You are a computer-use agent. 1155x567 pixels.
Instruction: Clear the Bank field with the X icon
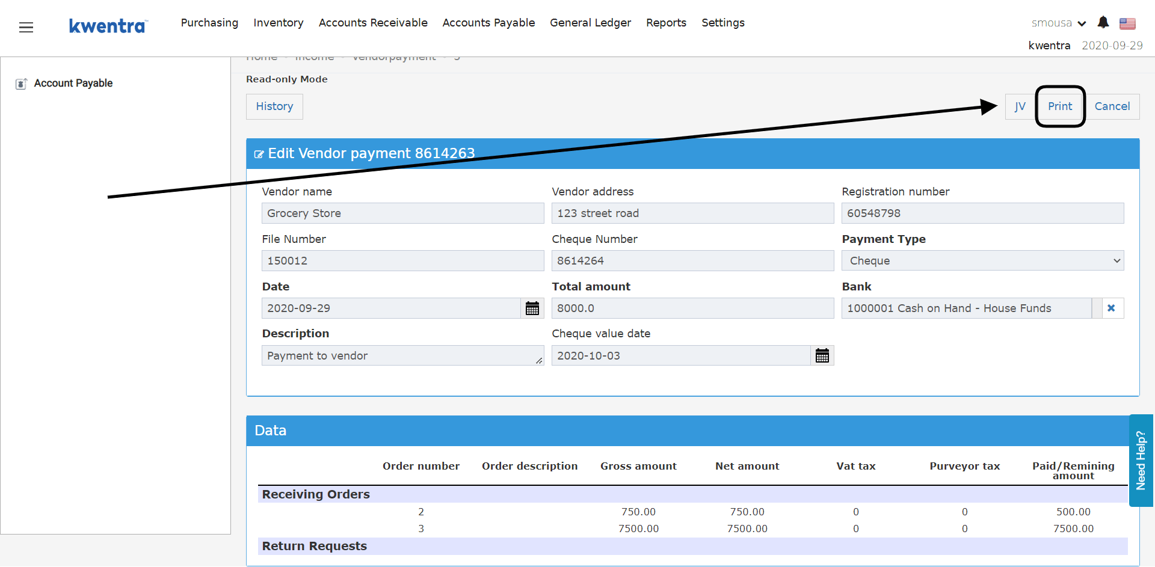tap(1111, 308)
